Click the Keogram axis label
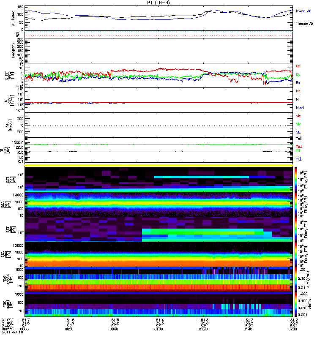317x338 pixels. [x=14, y=50]
